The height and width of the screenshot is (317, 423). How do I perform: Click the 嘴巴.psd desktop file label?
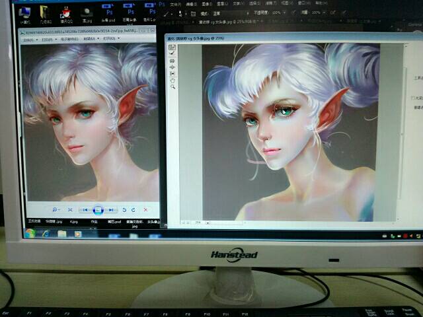tap(114, 222)
